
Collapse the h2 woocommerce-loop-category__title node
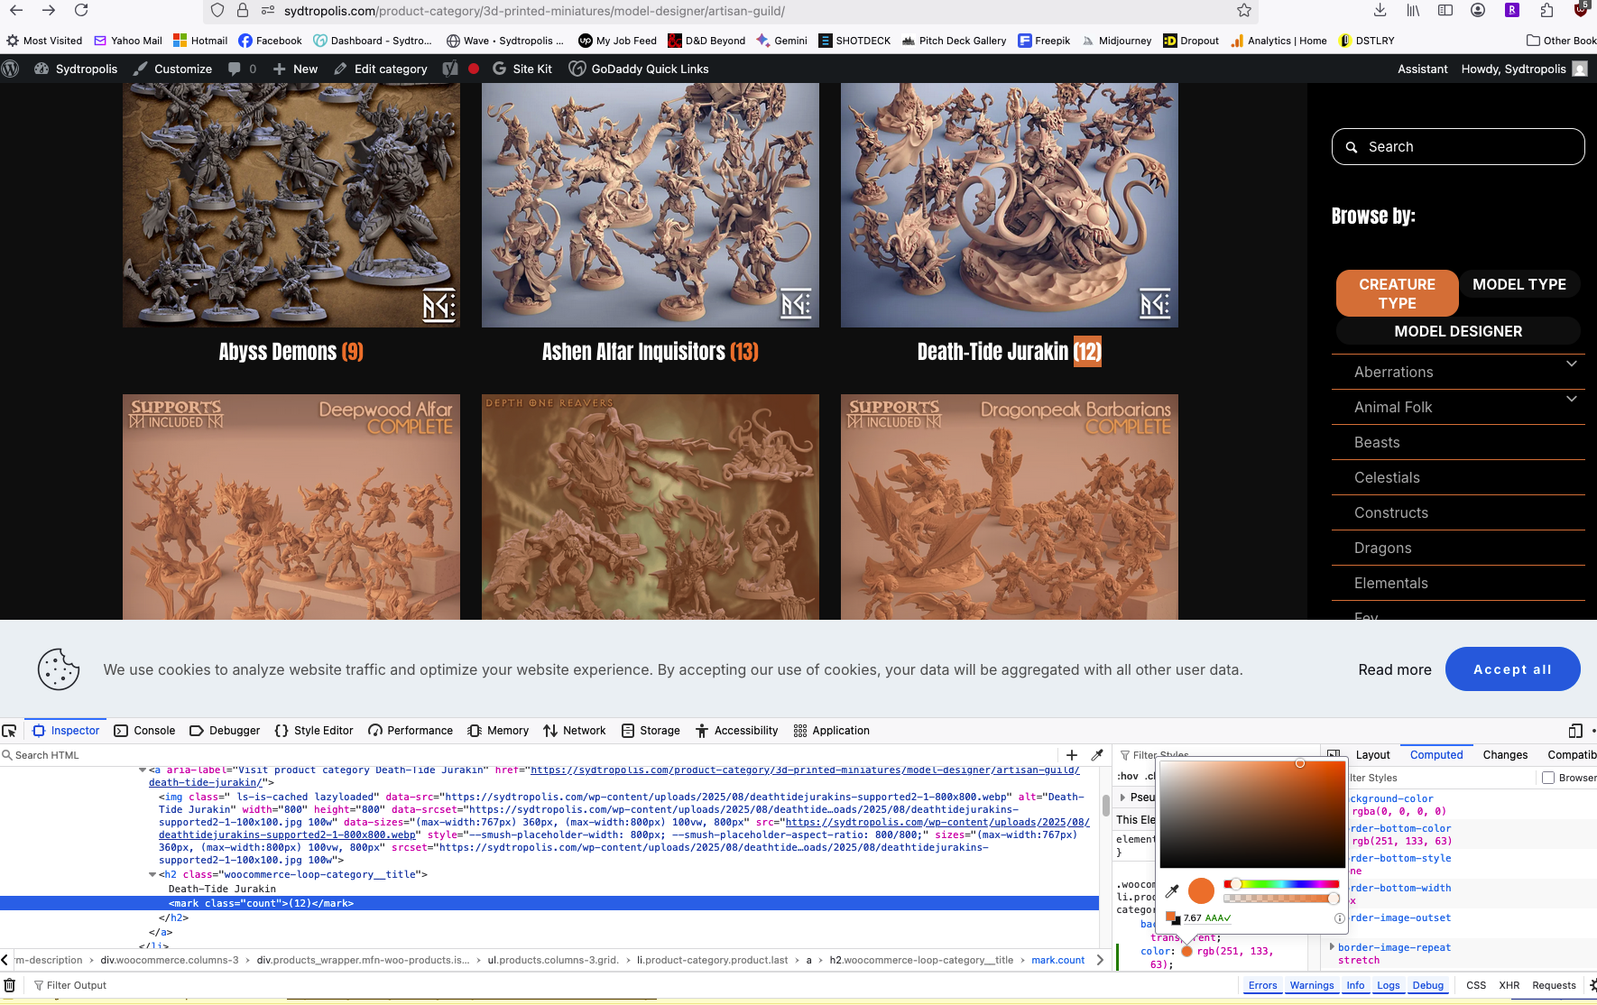pos(152,874)
